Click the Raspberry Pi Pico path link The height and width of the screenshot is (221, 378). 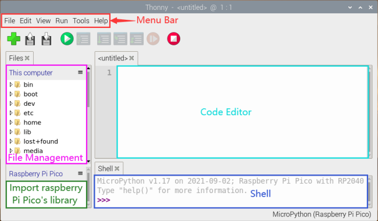coord(36,174)
